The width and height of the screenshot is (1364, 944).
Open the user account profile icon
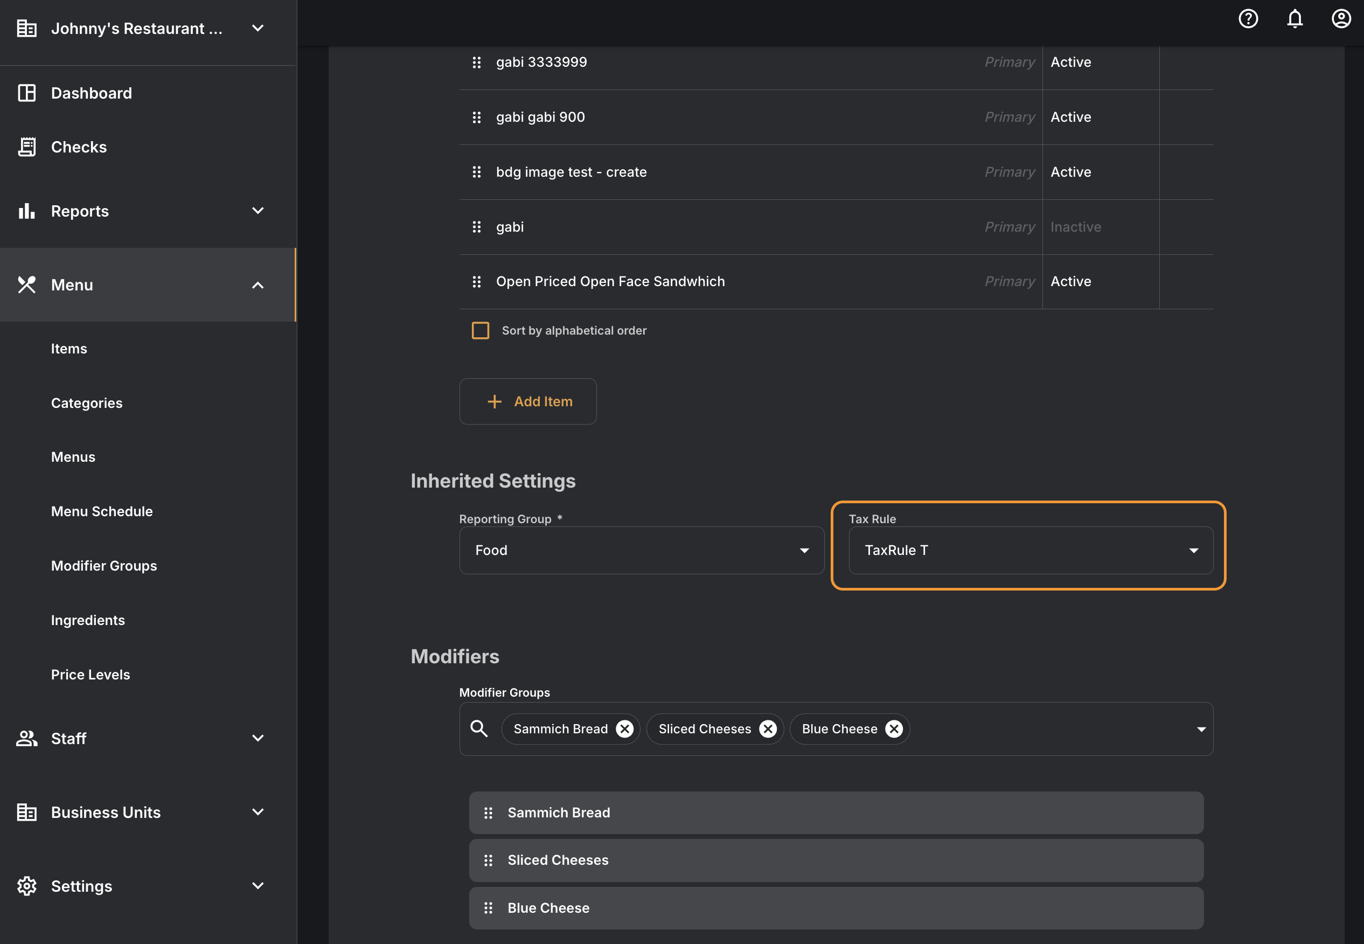(1341, 19)
